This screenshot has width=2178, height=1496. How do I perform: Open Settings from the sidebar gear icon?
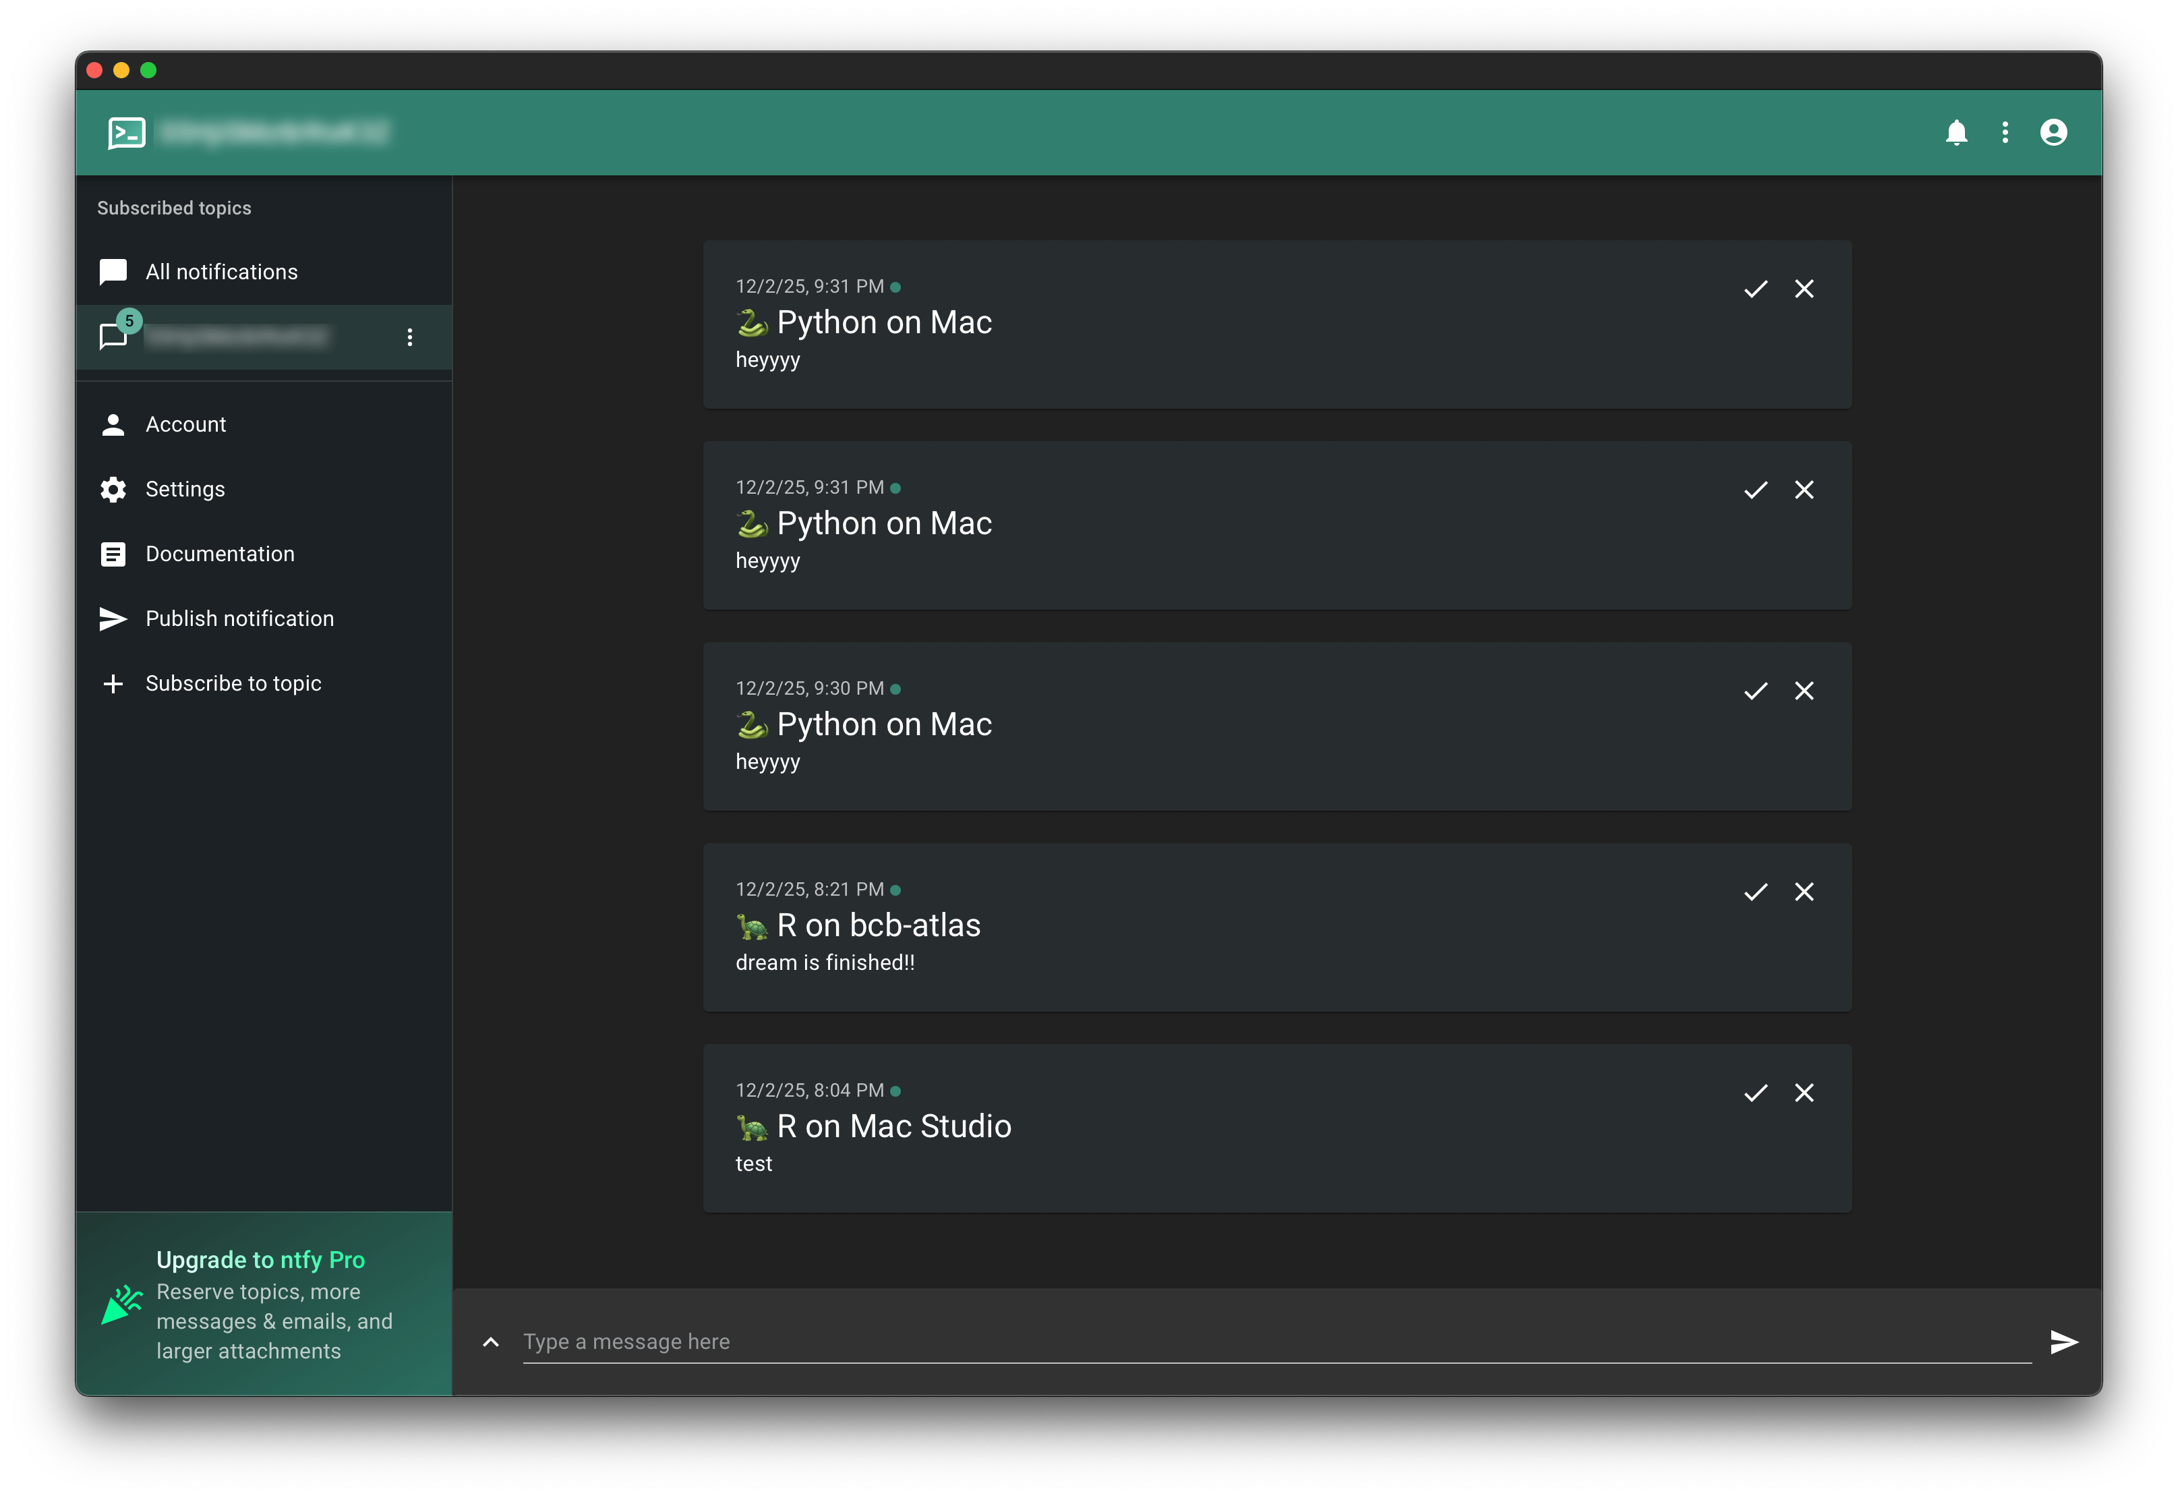113,488
